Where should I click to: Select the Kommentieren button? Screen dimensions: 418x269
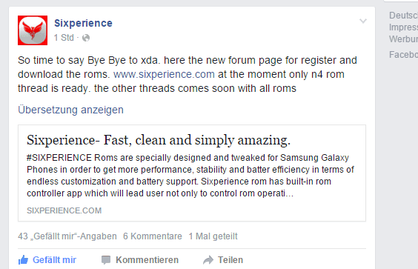[140, 260]
